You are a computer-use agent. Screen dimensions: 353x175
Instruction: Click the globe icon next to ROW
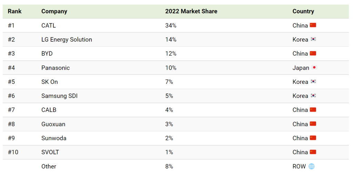tap(312, 166)
